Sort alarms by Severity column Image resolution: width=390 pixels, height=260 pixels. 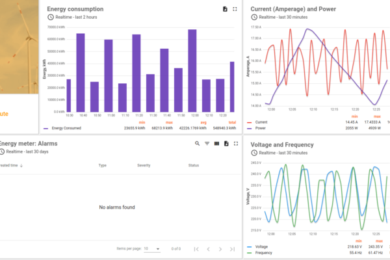[144, 166]
